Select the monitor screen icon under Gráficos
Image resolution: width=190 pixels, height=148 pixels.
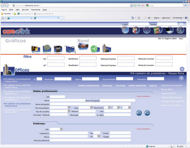point(36,49)
